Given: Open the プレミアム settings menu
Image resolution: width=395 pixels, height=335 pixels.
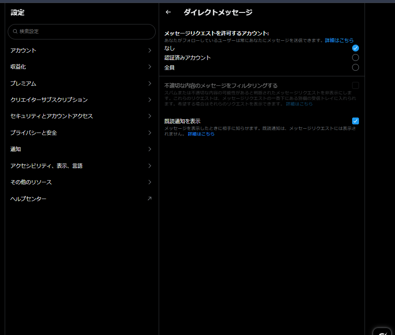Looking at the screenshot, I should pos(81,83).
